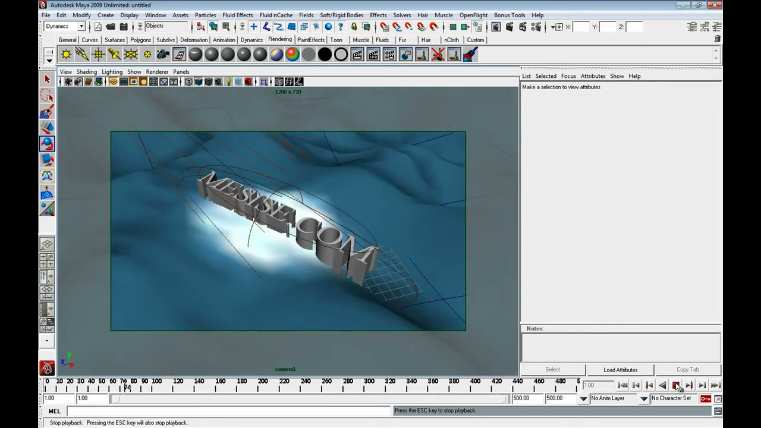This screenshot has width=761, height=428.
Task: Expand toolbox layout arrow below panes
Action: point(47,341)
